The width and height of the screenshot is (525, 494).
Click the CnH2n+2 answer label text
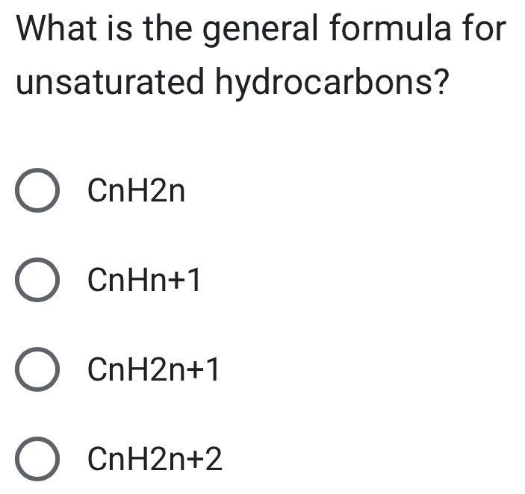pos(155,459)
